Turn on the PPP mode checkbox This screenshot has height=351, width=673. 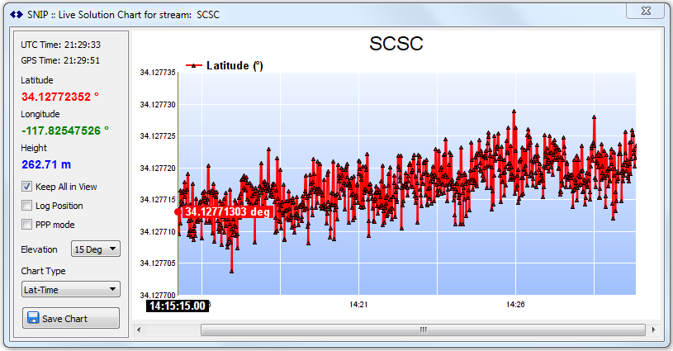click(x=27, y=225)
